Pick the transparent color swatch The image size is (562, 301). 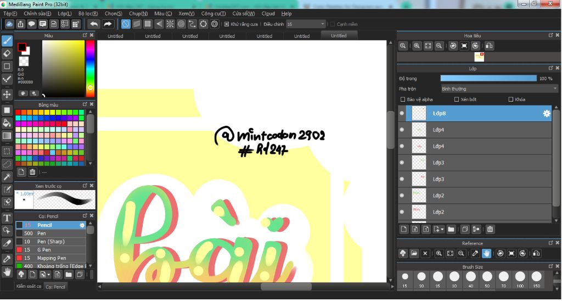24,61
